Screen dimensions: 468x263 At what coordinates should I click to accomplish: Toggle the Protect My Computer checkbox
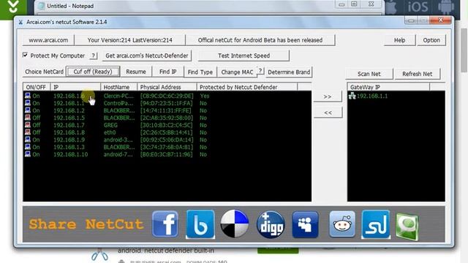tap(25, 56)
